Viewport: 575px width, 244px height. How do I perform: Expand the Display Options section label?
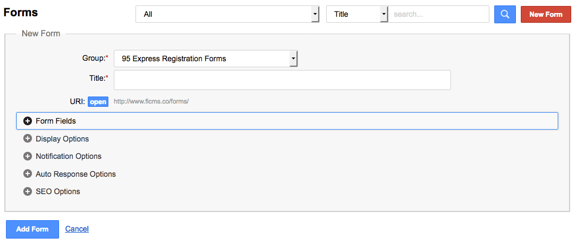coord(62,139)
